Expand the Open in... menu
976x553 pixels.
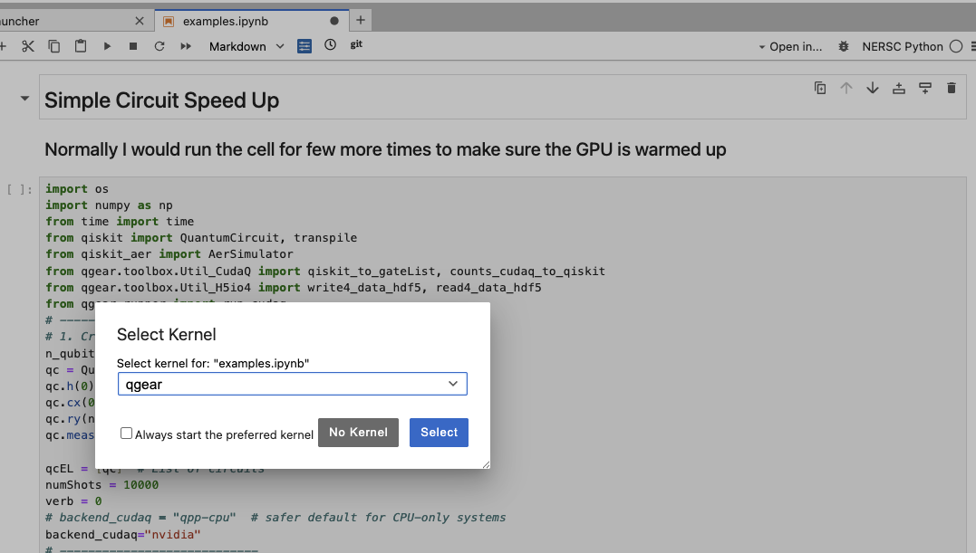click(x=790, y=46)
